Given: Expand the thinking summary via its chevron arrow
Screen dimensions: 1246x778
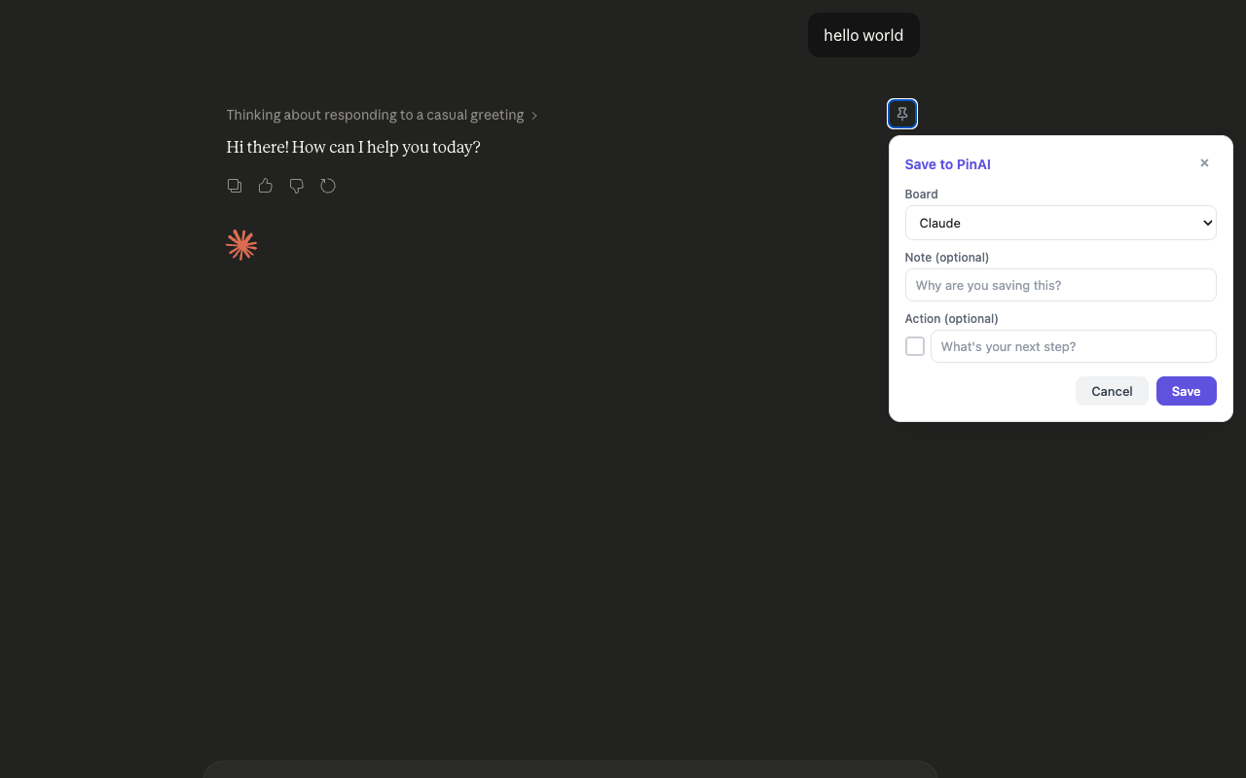Looking at the screenshot, I should point(534,116).
